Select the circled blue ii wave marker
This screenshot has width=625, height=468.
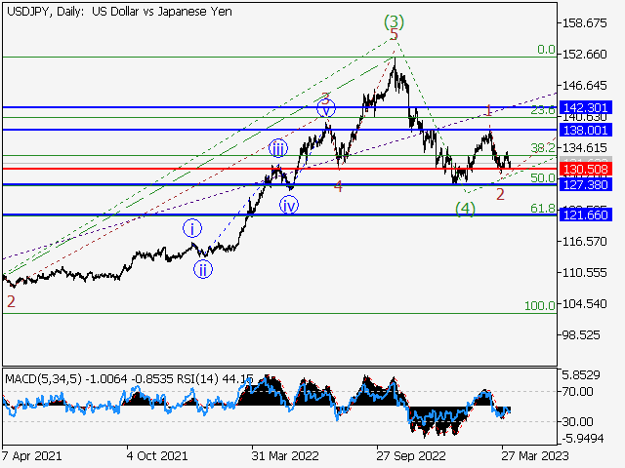pos(203,269)
